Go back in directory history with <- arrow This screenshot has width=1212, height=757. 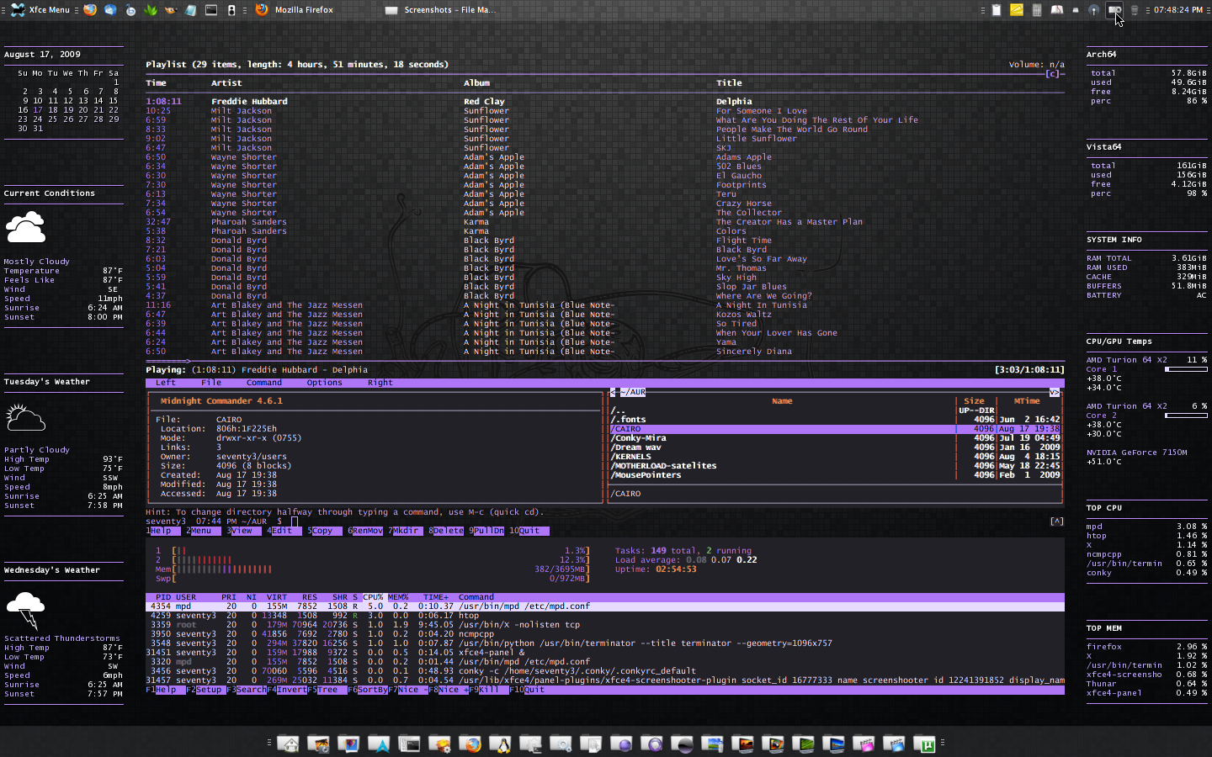[x=614, y=392]
